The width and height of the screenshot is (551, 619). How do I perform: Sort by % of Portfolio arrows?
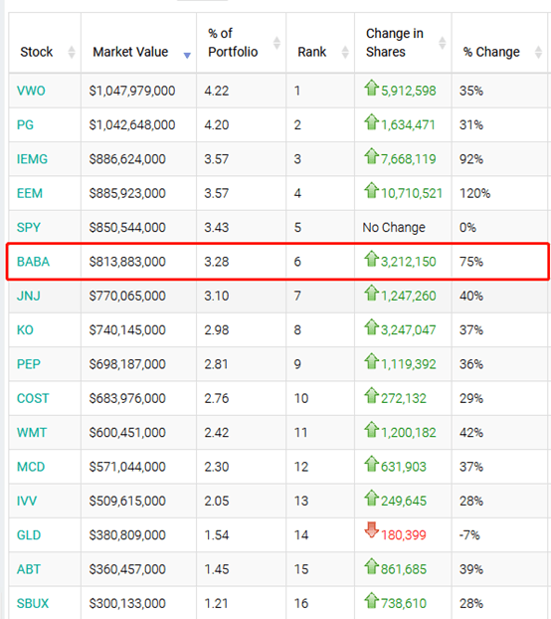[276, 43]
